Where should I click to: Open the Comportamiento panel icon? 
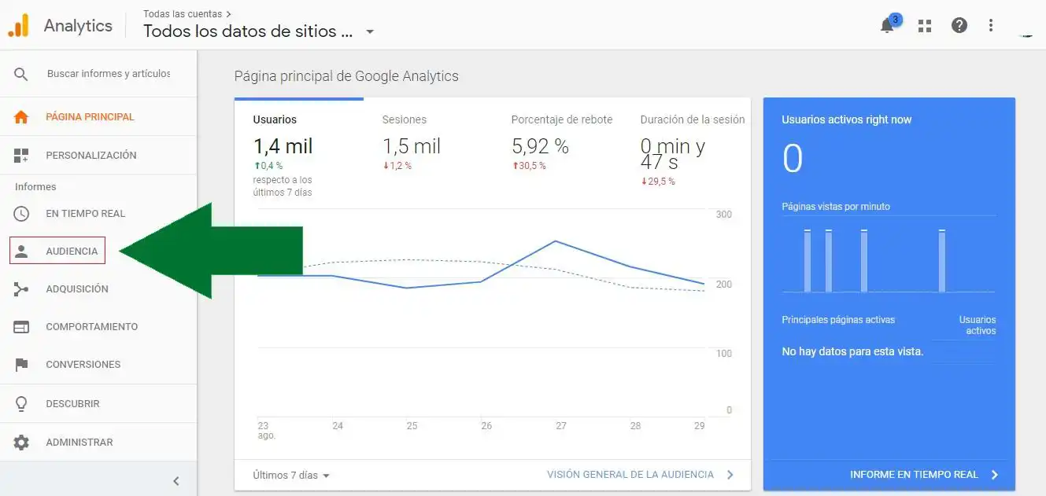tap(22, 326)
